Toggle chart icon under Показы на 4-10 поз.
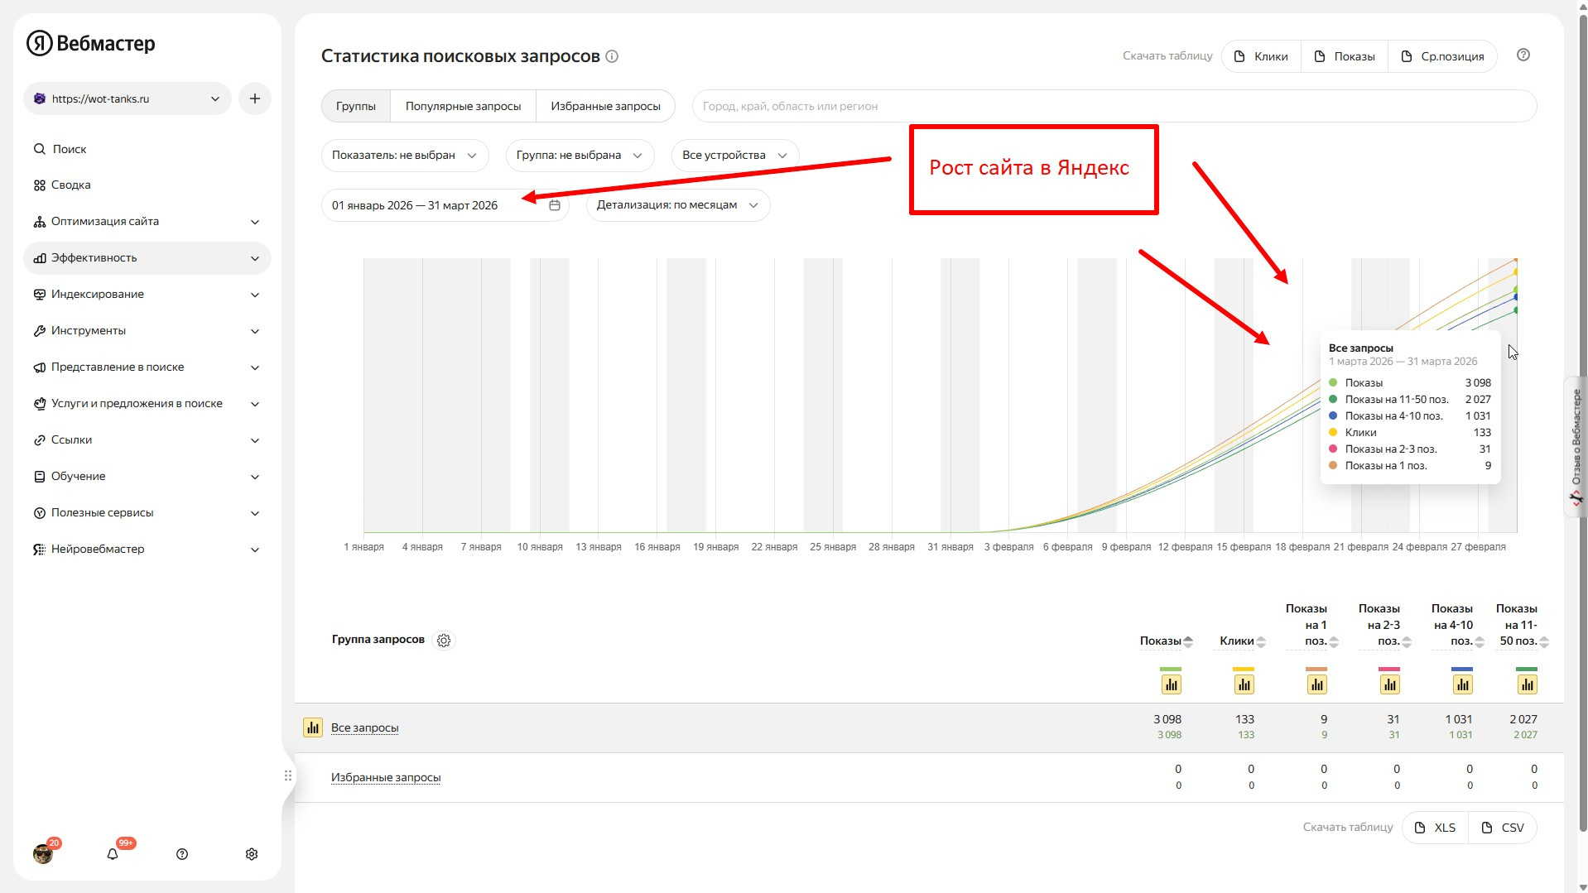Viewport: 1588px width, 893px height. click(x=1462, y=684)
